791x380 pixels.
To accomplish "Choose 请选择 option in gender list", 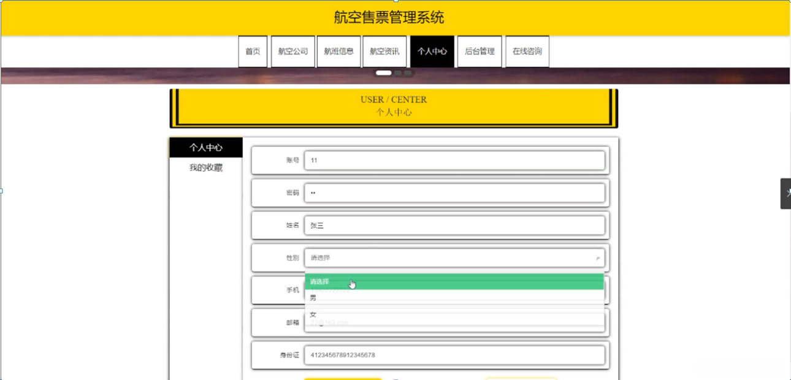I will tap(454, 282).
